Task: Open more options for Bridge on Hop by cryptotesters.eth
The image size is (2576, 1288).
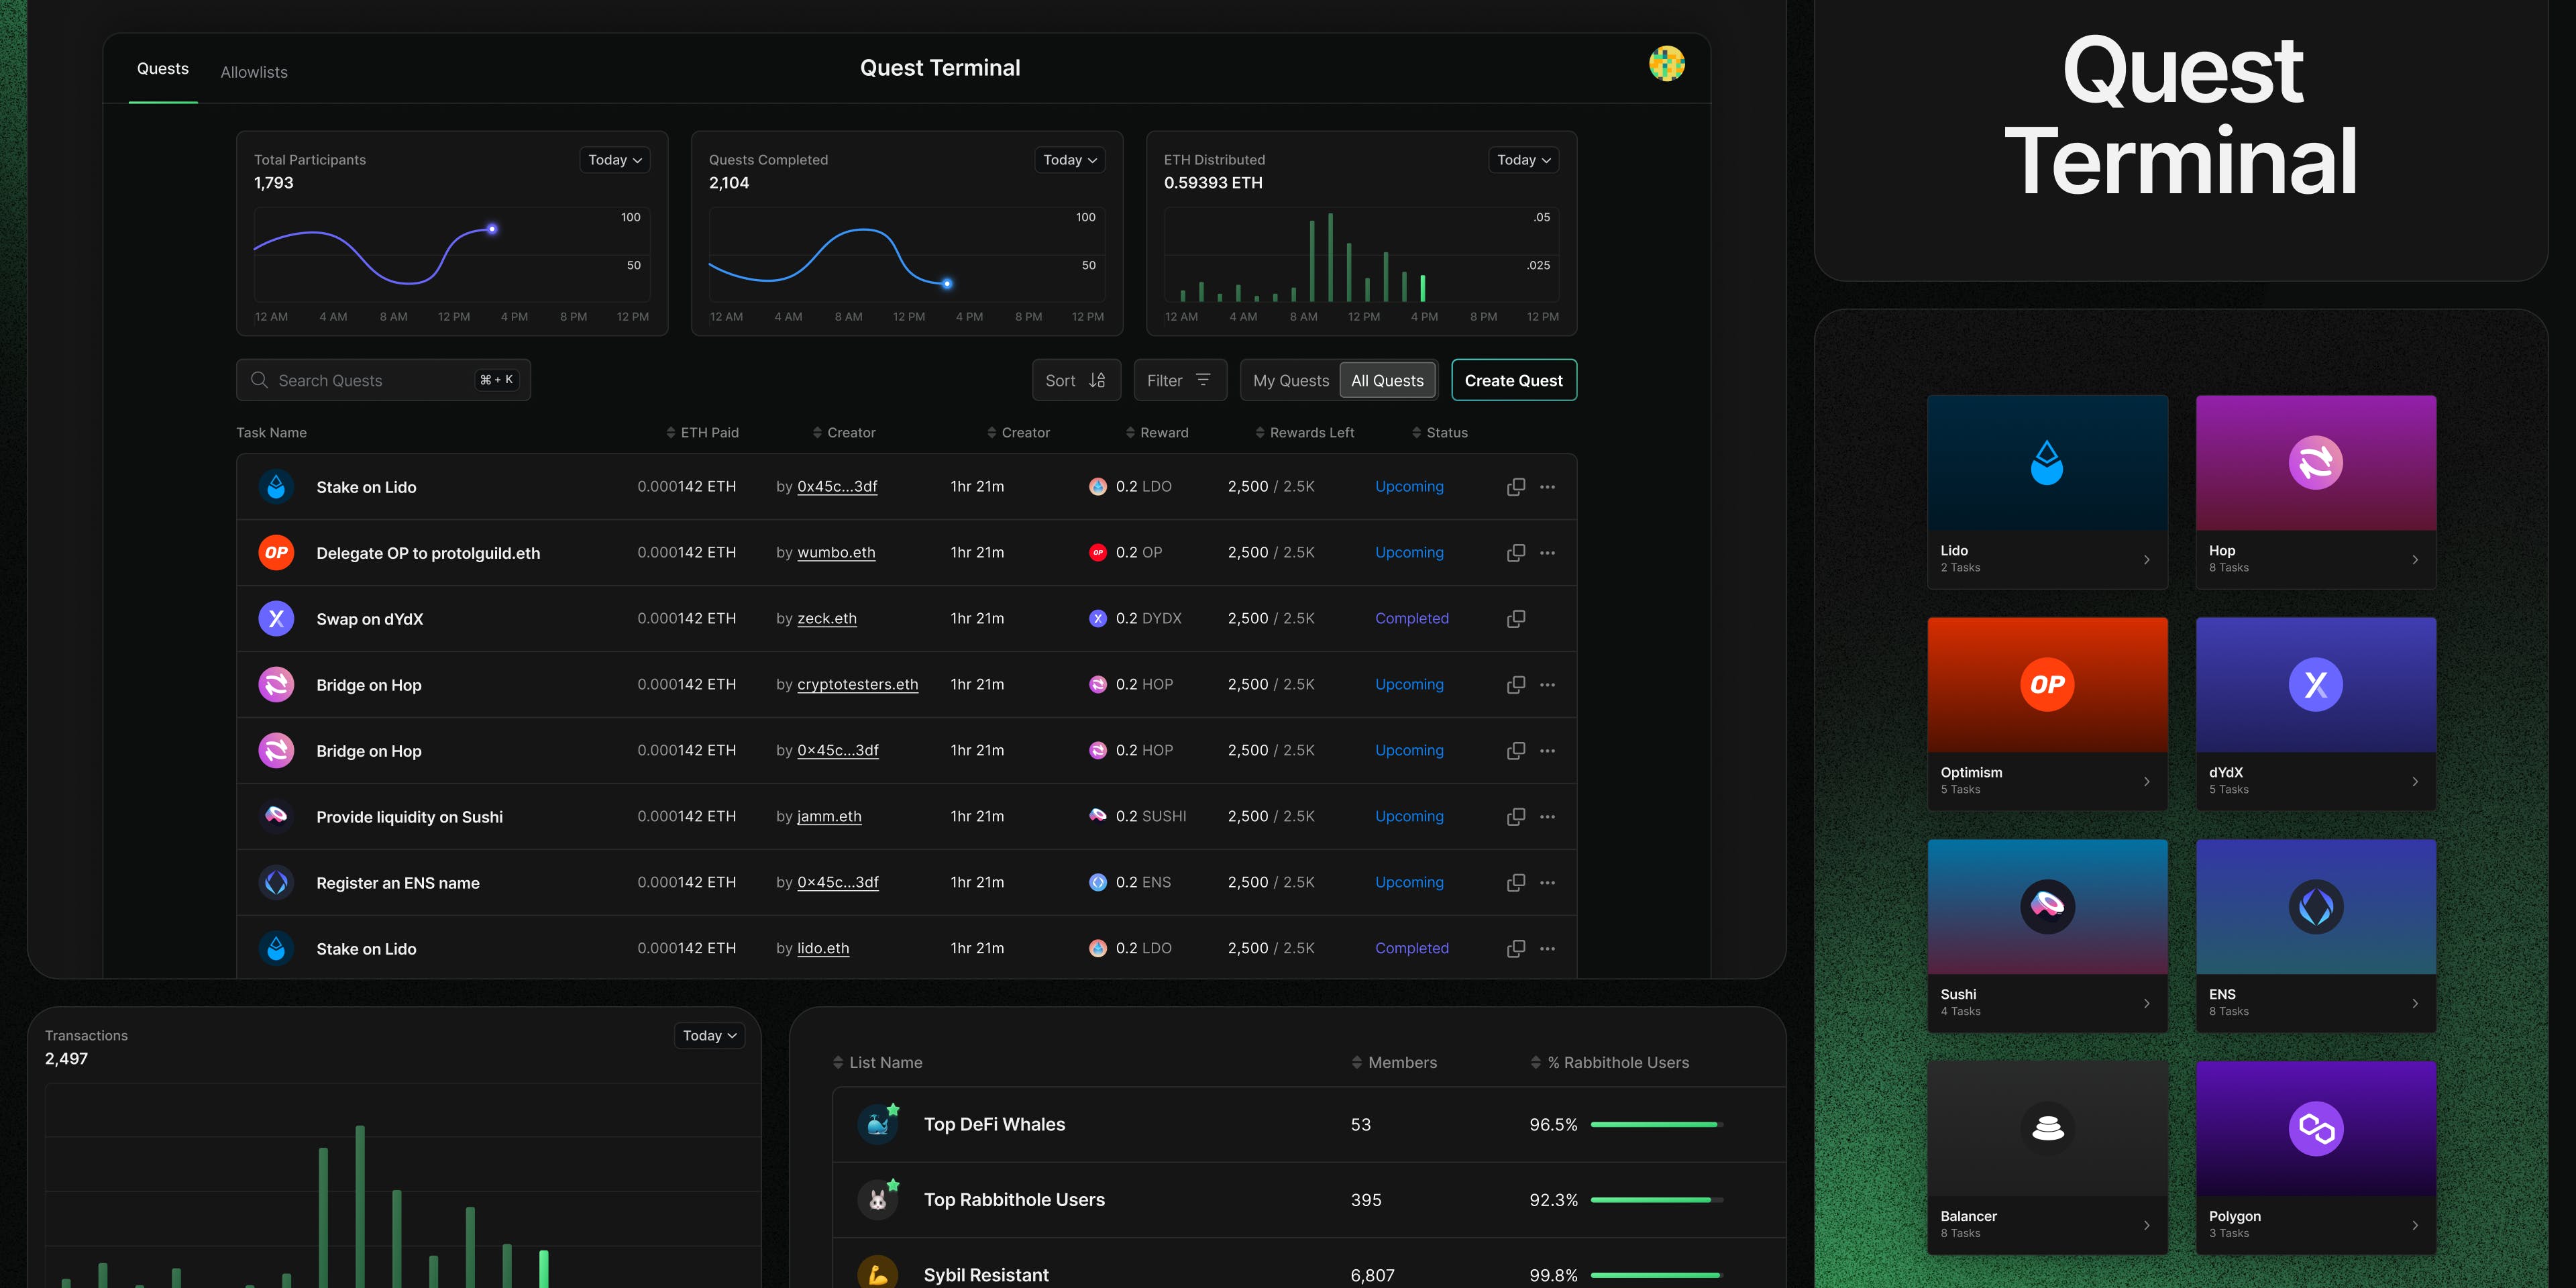Action: 1547,685
